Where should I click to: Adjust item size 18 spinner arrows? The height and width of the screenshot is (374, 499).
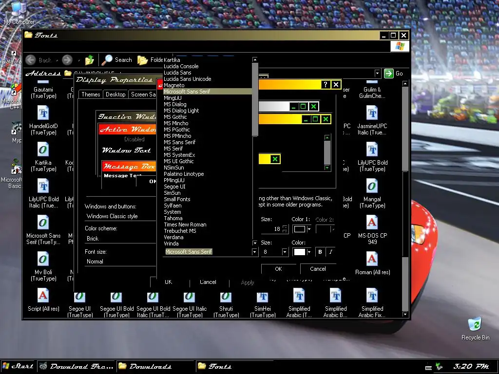pos(285,229)
